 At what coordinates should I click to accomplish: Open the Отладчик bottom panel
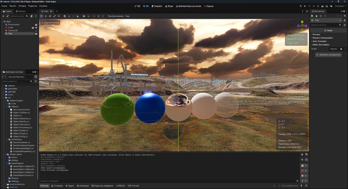coord(57,186)
